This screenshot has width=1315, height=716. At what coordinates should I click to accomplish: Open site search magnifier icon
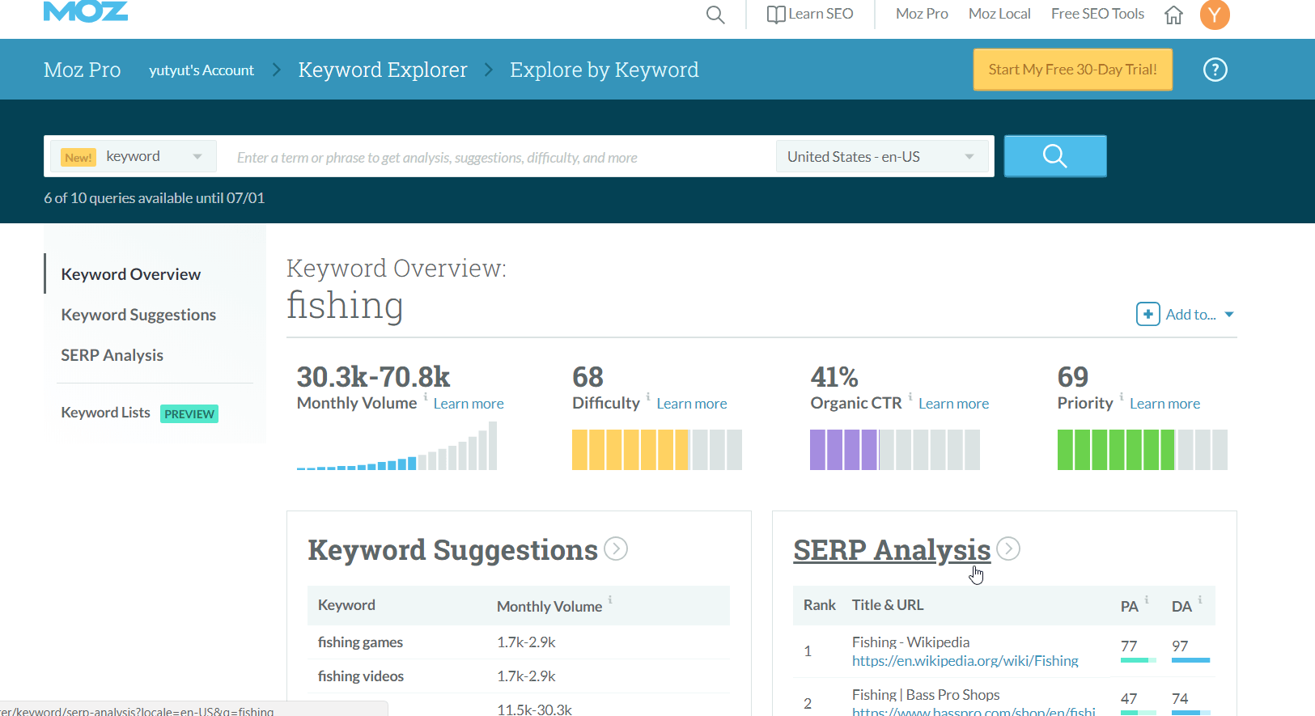(715, 15)
